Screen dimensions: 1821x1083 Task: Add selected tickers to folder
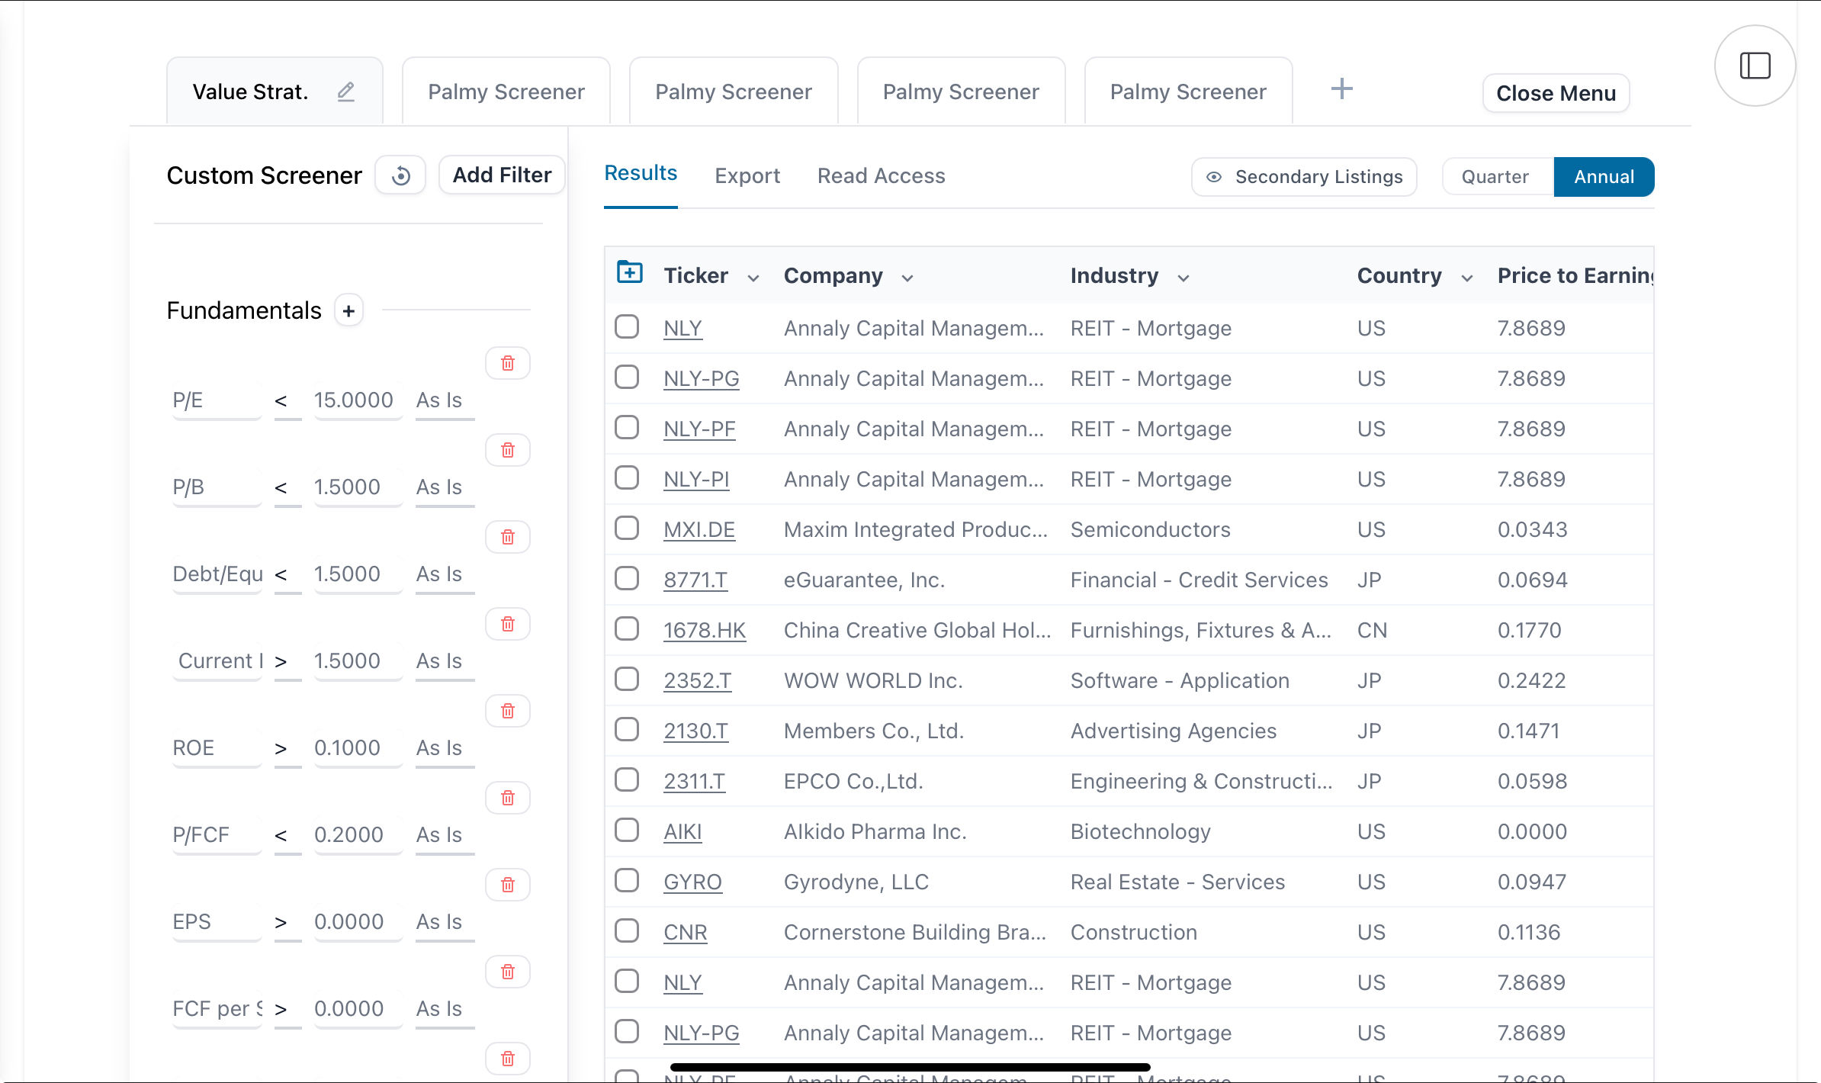coord(630,272)
